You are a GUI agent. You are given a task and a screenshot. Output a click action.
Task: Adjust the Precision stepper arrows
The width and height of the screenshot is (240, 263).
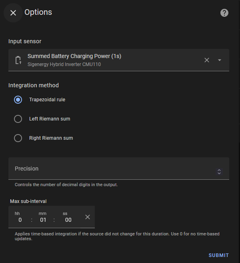(219, 171)
